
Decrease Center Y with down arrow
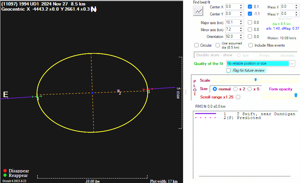(241, 15)
